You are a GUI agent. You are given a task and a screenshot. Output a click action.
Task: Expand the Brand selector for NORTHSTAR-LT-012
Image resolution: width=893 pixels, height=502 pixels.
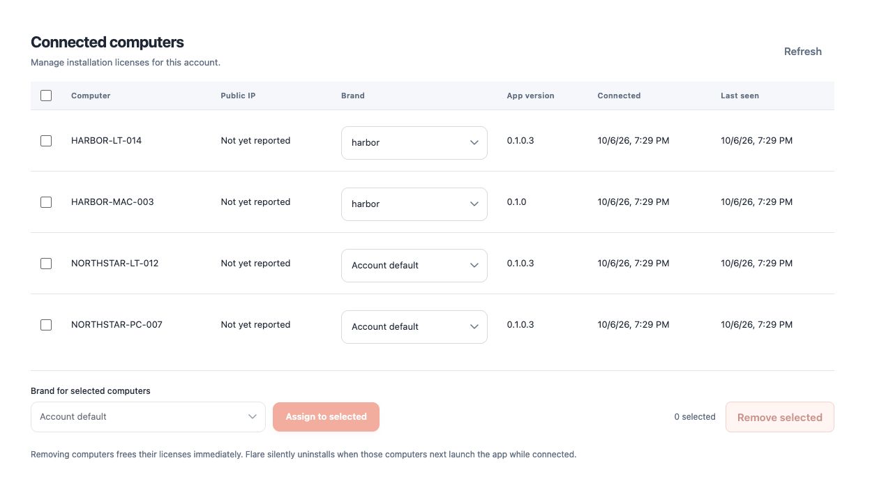pos(414,266)
